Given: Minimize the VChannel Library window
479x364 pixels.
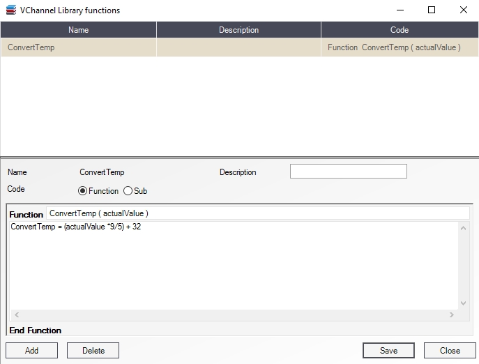Looking at the screenshot, I should [x=400, y=10].
